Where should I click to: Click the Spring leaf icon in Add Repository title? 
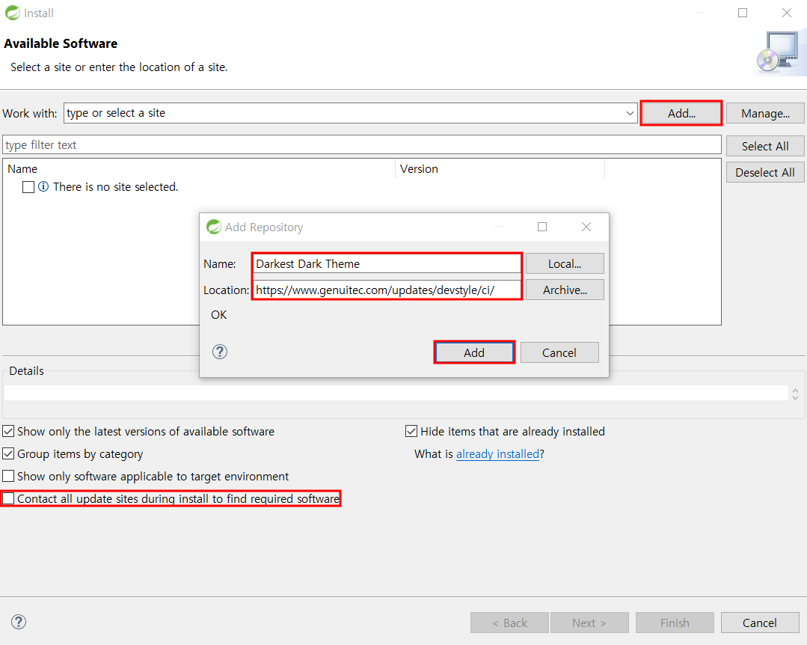[x=214, y=227]
